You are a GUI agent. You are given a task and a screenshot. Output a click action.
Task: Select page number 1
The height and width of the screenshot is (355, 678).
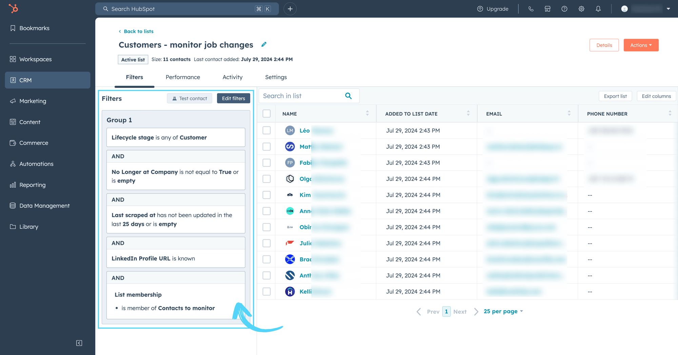tap(446, 311)
